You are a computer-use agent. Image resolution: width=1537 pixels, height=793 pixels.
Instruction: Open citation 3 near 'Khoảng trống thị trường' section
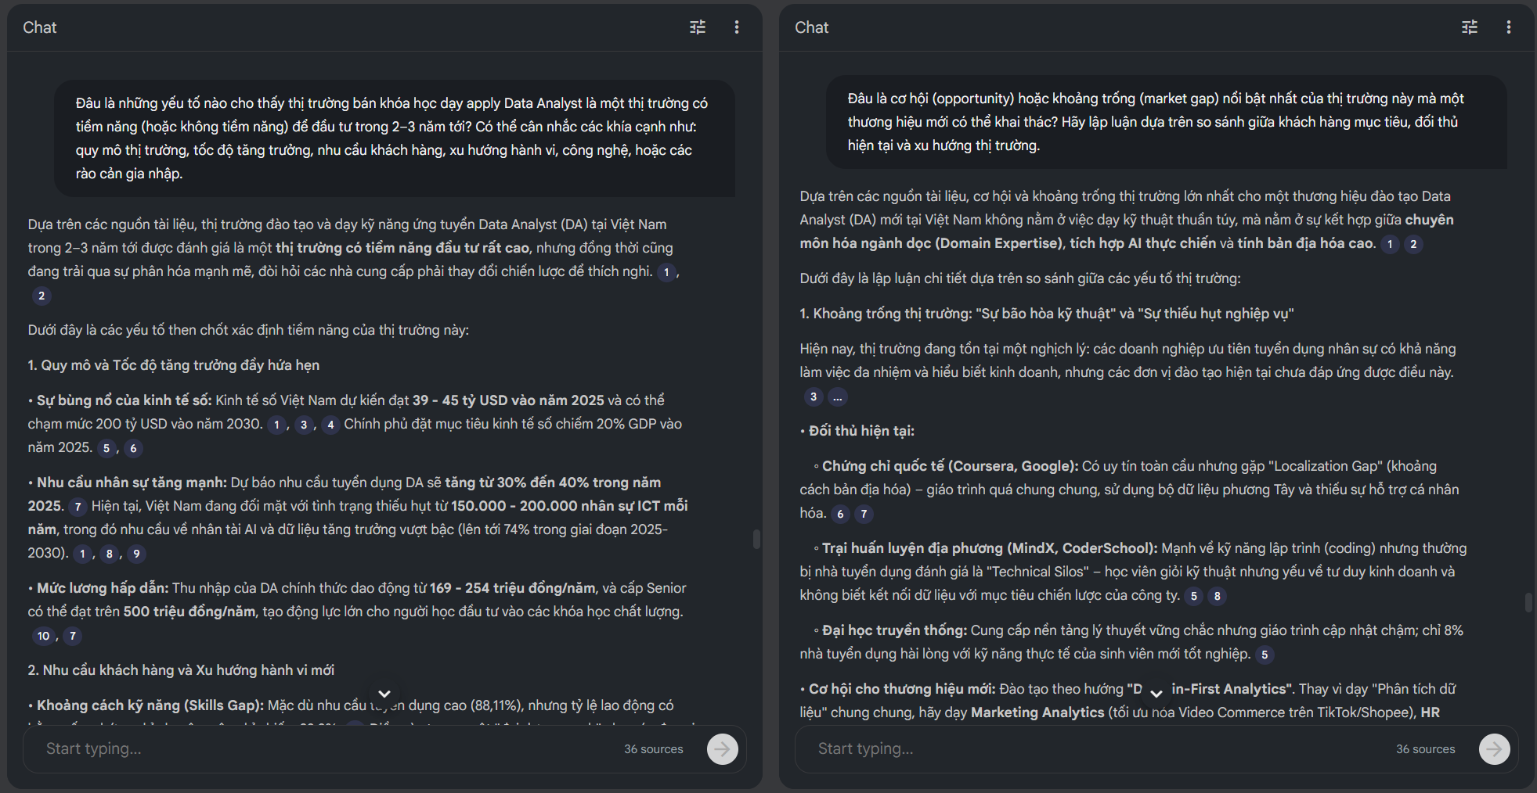point(814,396)
